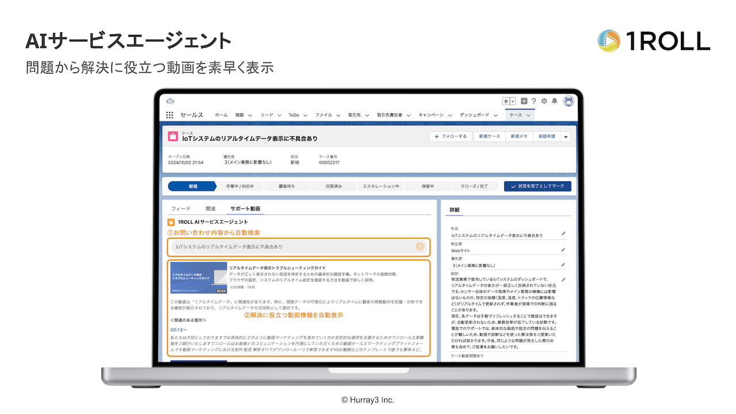736x414 pixels.
Task: Click the 新規ケース button
Action: coord(489,136)
